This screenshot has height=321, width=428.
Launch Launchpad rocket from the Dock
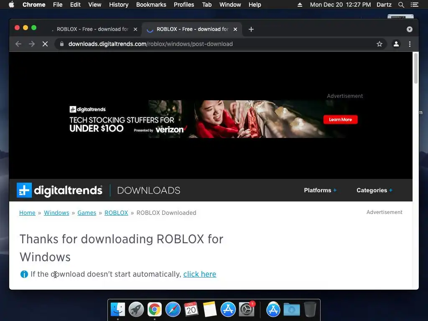[136, 309]
